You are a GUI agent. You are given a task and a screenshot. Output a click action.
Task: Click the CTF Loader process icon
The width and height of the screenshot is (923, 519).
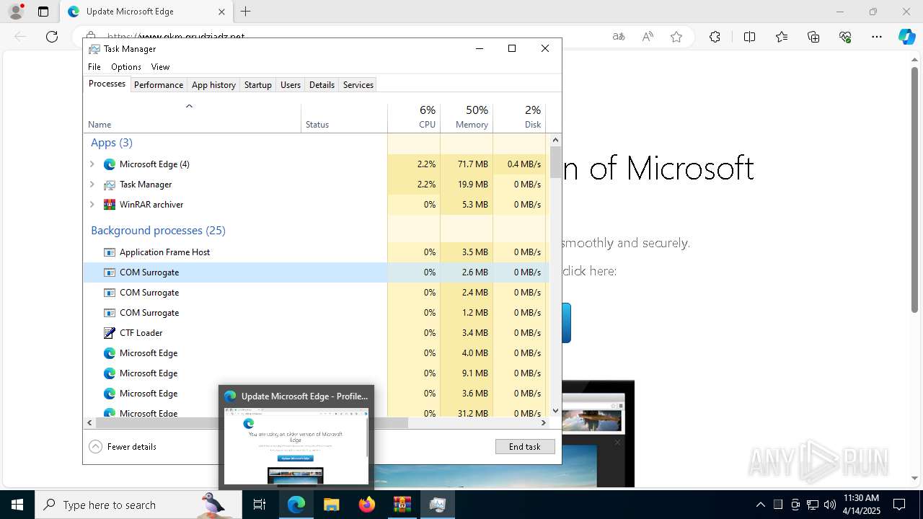click(110, 333)
